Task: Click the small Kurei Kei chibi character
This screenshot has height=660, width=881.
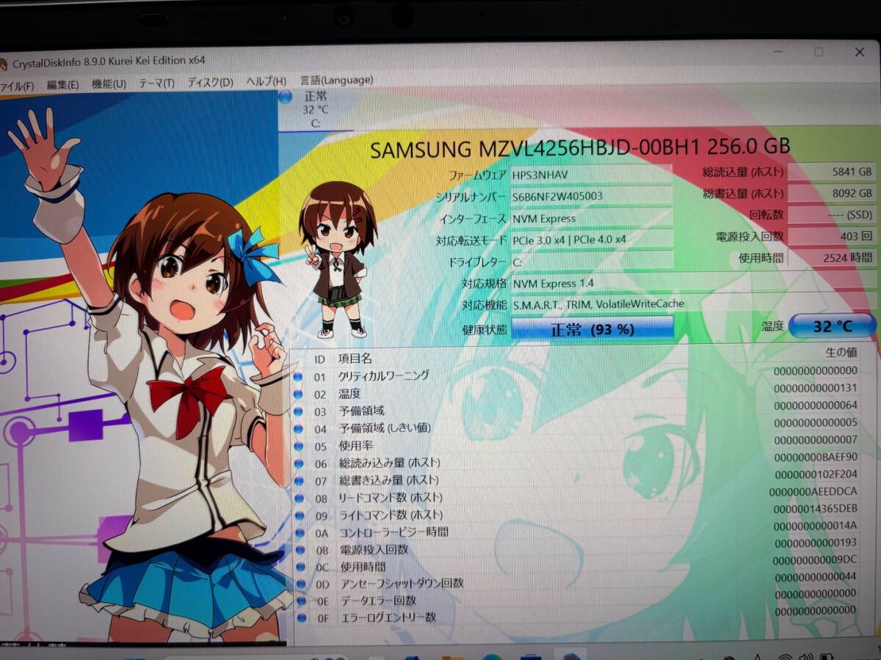Action: [338, 260]
